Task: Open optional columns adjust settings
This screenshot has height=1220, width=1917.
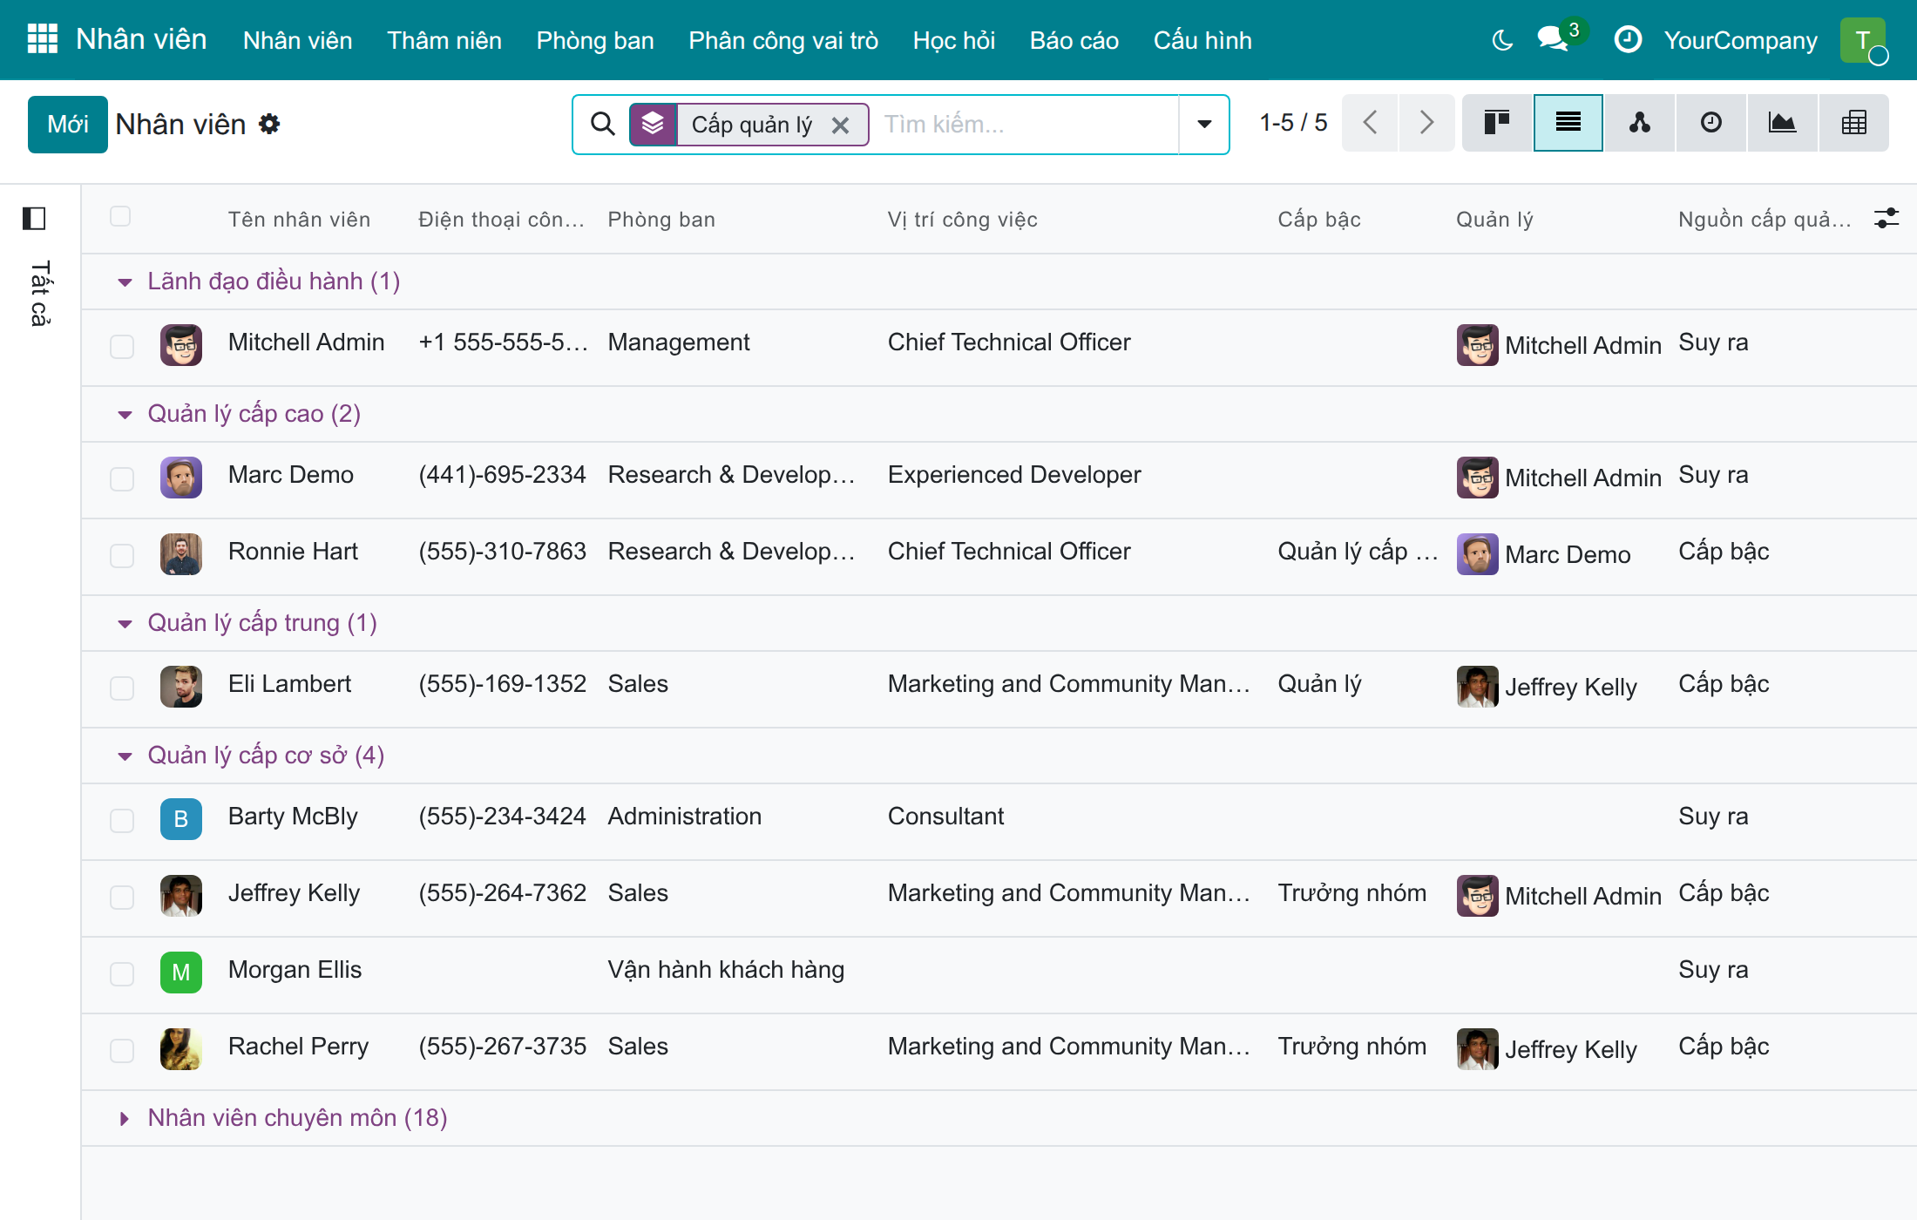Action: [x=1887, y=218]
